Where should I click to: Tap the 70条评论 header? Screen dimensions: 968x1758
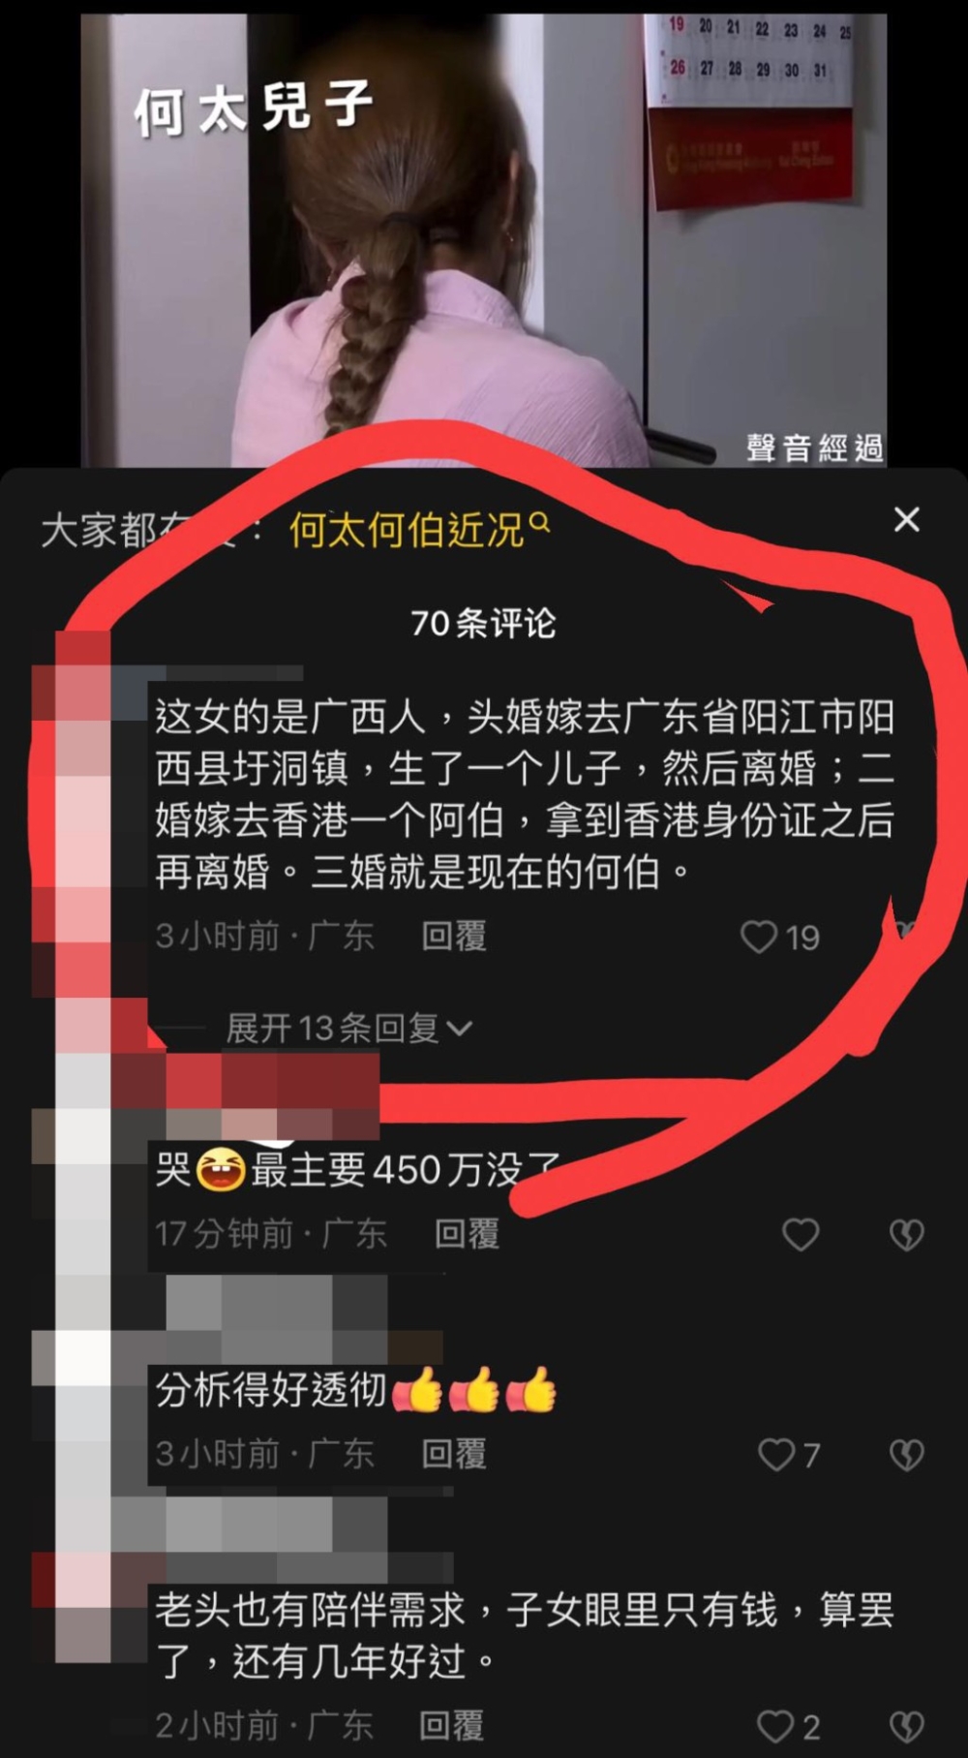[483, 624]
